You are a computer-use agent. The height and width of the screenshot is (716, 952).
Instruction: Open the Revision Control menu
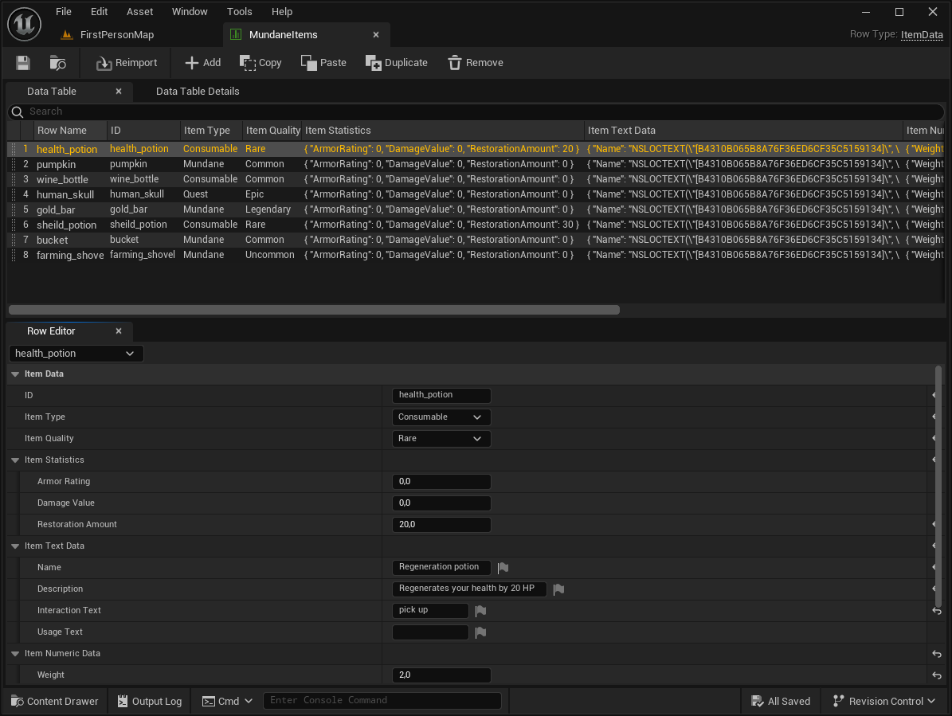[x=884, y=702]
